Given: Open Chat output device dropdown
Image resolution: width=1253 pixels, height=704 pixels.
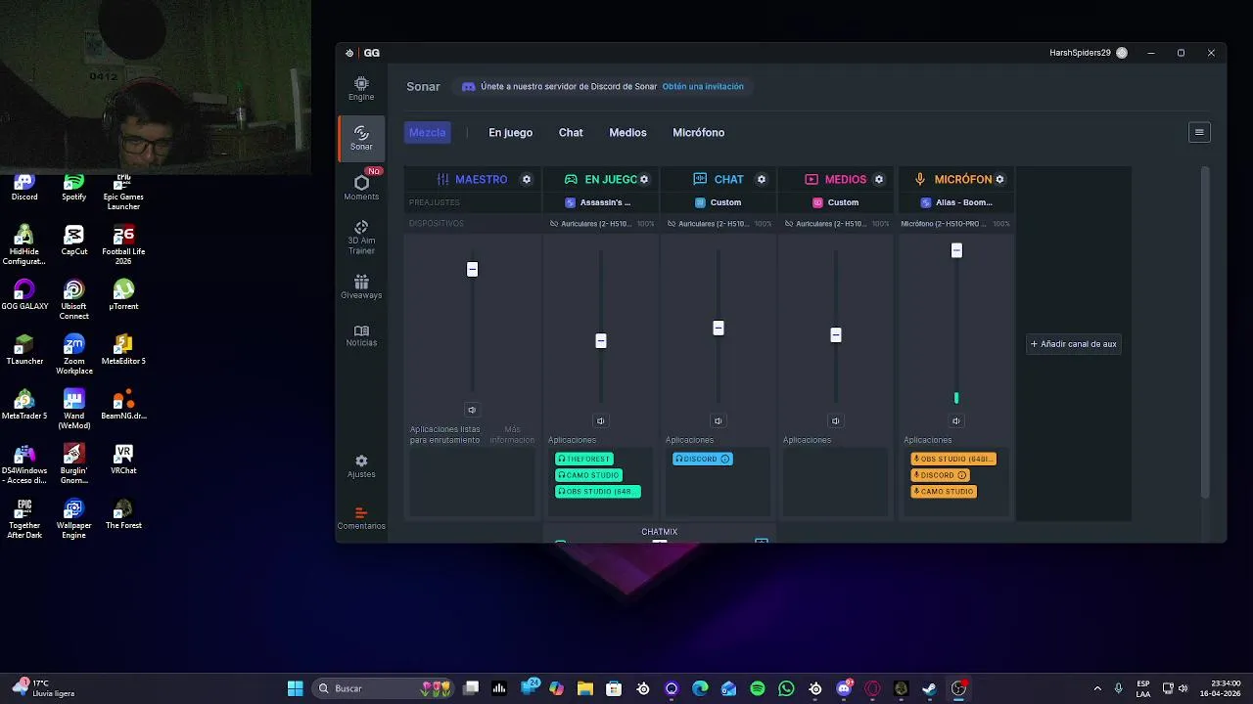Looking at the screenshot, I should coord(719,224).
